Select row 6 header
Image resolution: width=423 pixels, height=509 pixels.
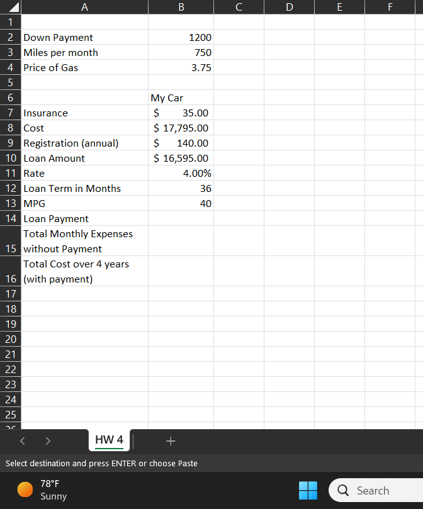(11, 98)
